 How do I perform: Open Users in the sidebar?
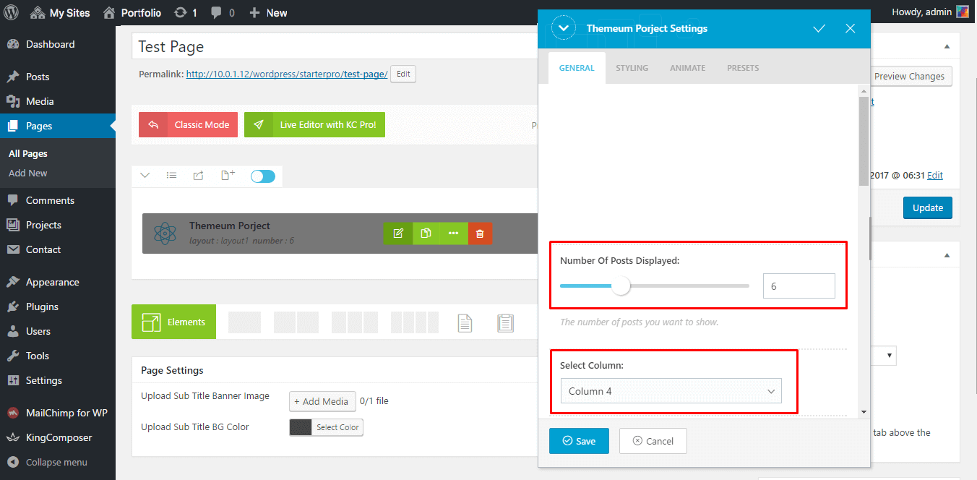[x=58, y=331]
